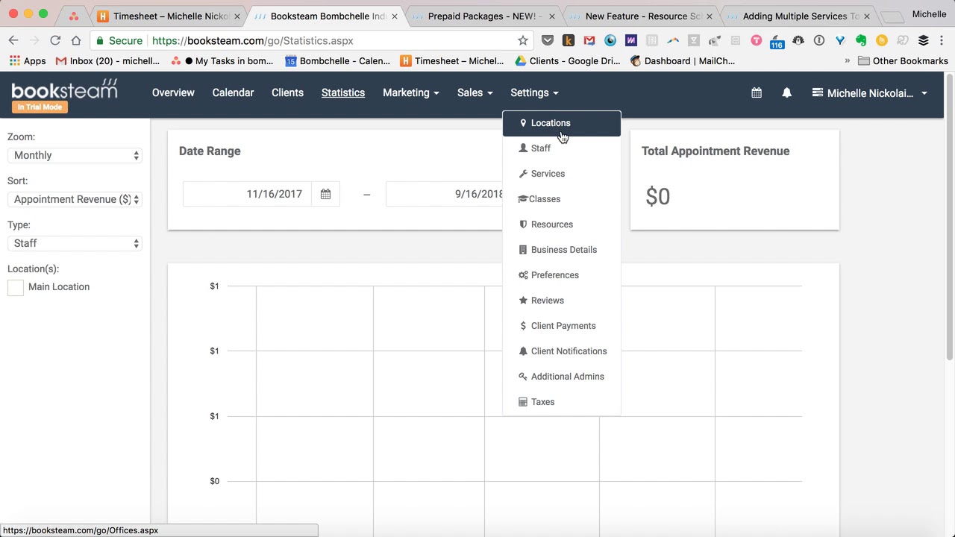Open the My Tasks in bom... bookmark
This screenshot has height=537, width=955.
(x=222, y=61)
